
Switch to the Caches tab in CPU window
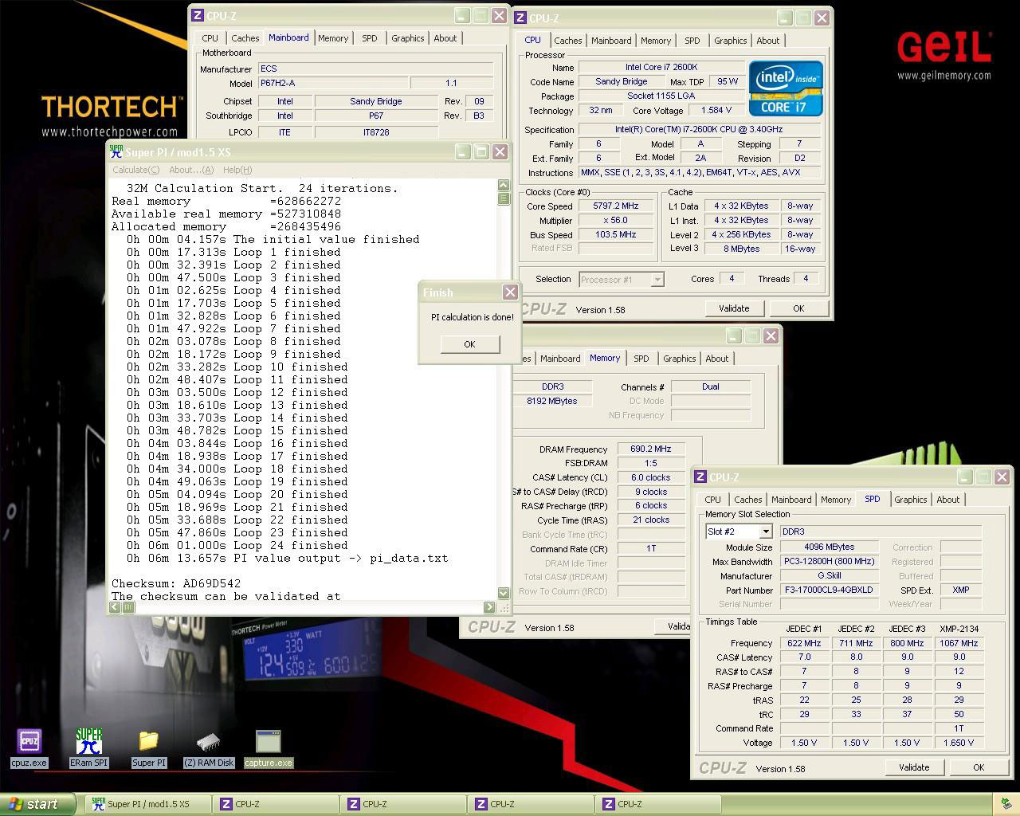(567, 41)
